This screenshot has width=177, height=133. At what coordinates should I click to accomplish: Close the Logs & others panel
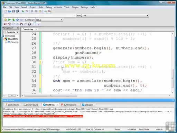coord(173,100)
